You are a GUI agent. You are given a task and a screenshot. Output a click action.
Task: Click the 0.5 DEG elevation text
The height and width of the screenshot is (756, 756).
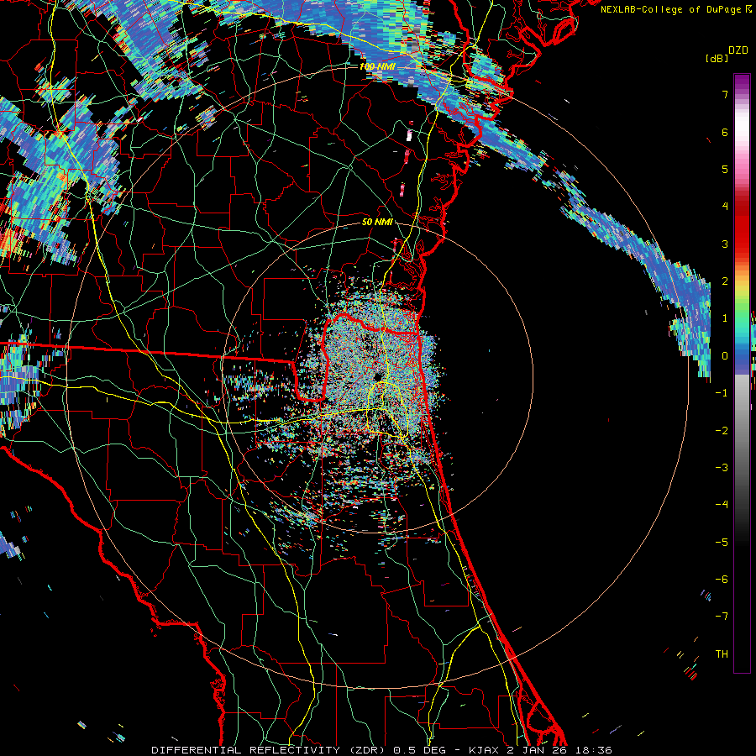[418, 750]
